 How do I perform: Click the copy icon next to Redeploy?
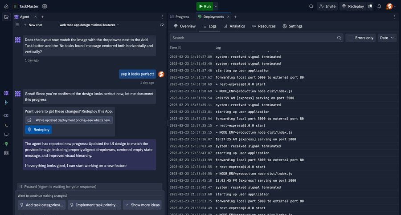point(370,6)
